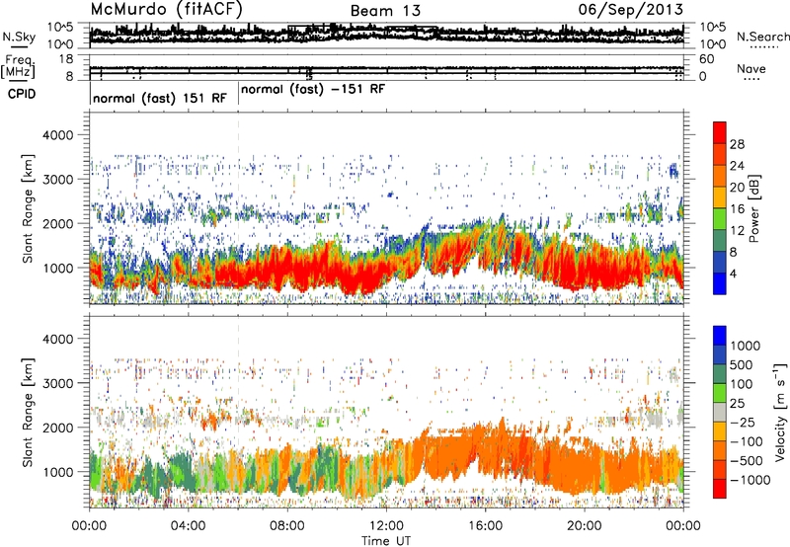
Task: Click the 2000 tick on the velocity plot
Action: (x=57, y=428)
